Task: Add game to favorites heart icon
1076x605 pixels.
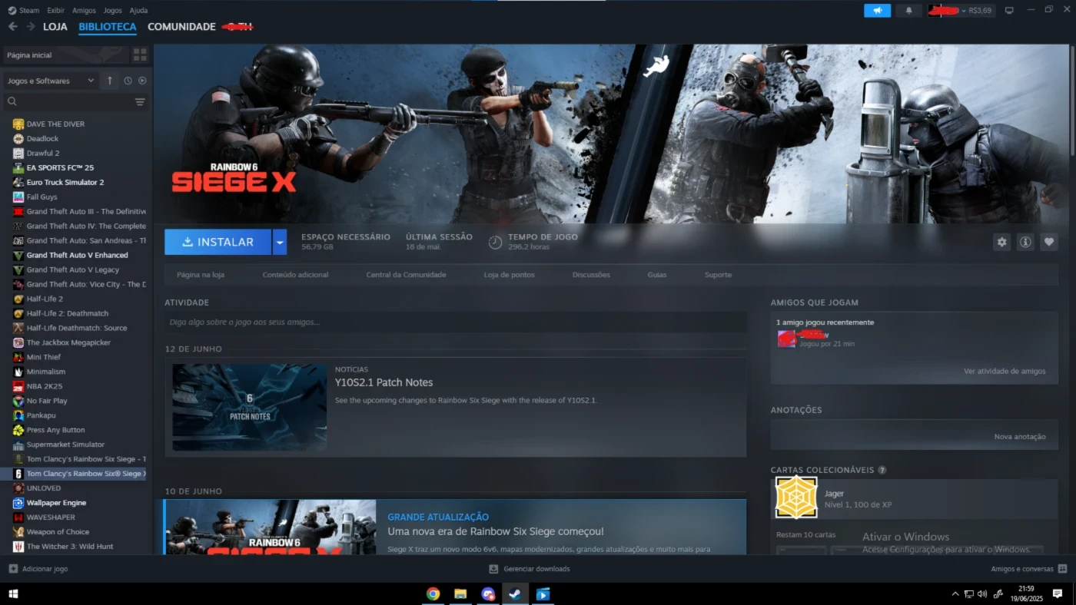Action: pos(1049,242)
